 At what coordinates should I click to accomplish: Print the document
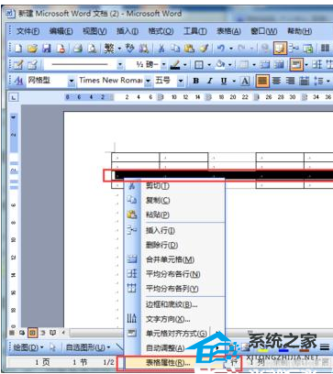(78, 49)
